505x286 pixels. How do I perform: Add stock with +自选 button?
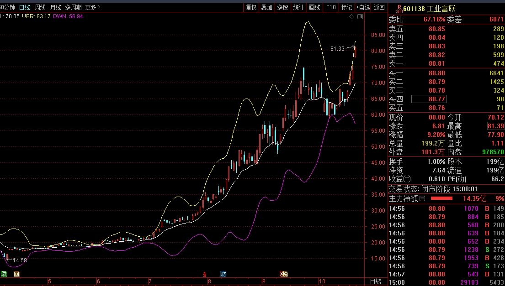363,7
